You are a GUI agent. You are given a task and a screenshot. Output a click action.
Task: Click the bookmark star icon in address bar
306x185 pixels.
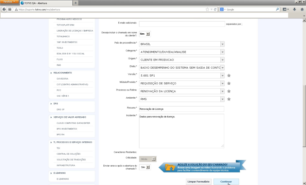pyautogui.click(x=207, y=10)
